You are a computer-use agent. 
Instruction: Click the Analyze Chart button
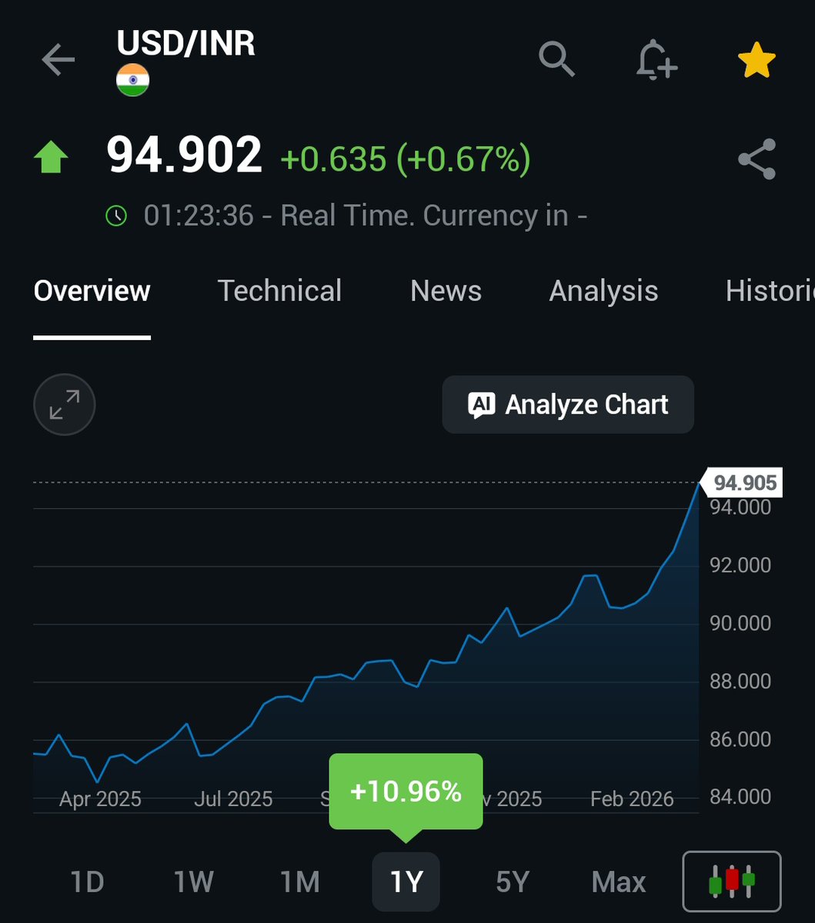[x=568, y=405]
